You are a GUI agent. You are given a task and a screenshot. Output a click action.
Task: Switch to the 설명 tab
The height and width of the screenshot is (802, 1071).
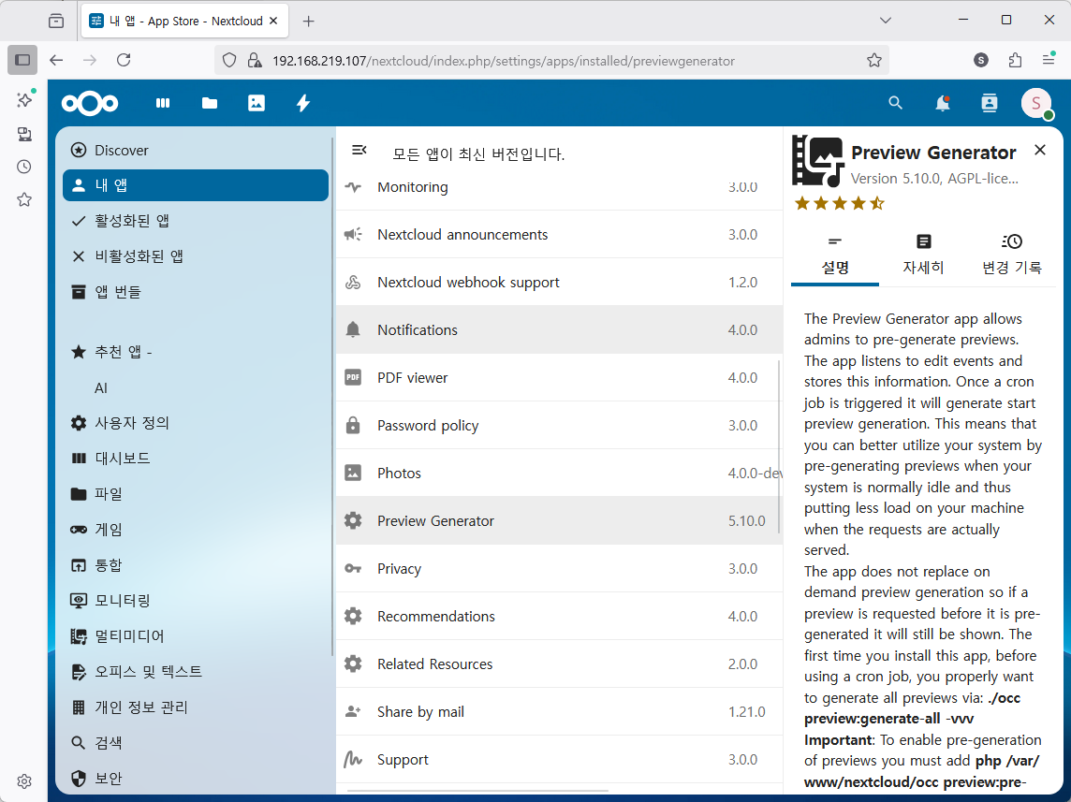pyautogui.click(x=835, y=256)
